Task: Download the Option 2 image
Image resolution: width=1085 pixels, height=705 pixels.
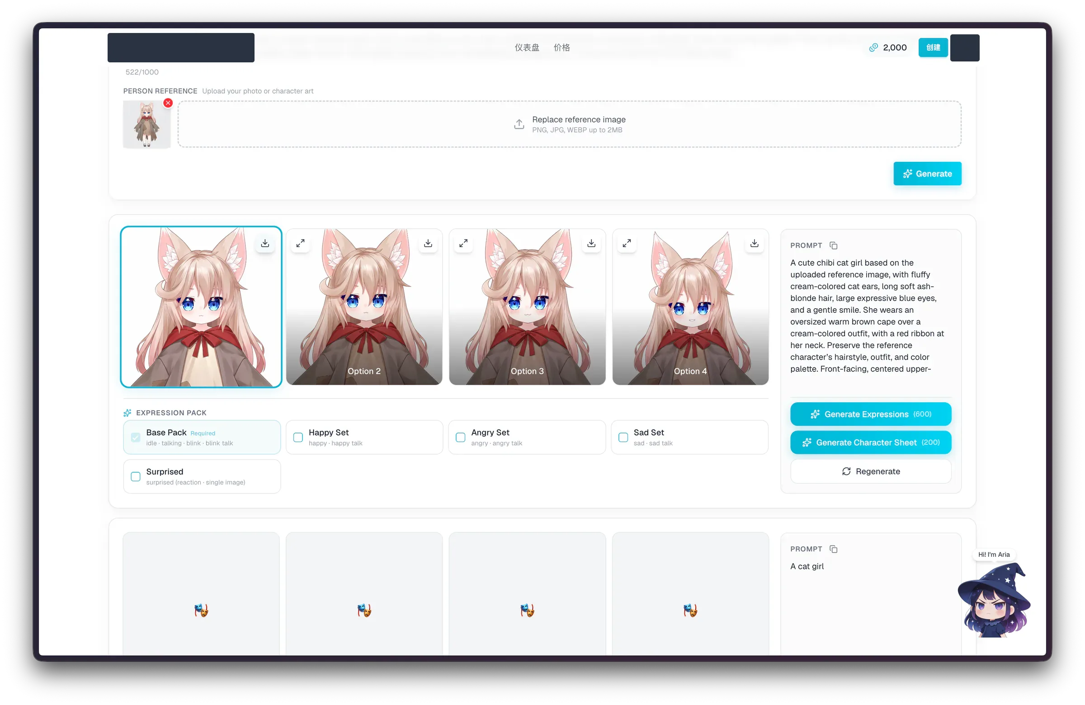Action: (x=428, y=243)
